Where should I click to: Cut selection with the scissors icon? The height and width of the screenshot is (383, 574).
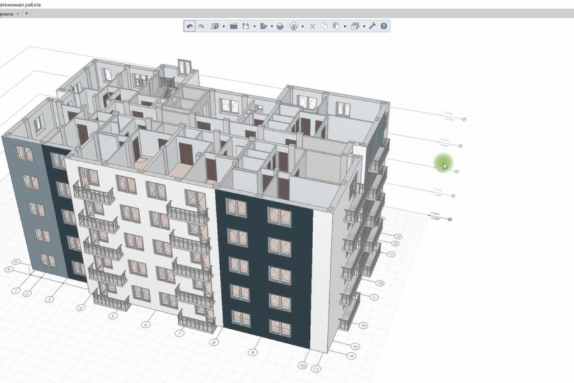(x=313, y=26)
